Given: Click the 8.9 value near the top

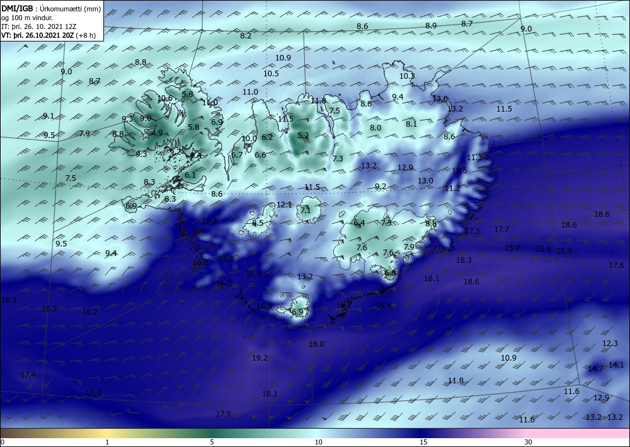Looking at the screenshot, I should click(431, 25).
